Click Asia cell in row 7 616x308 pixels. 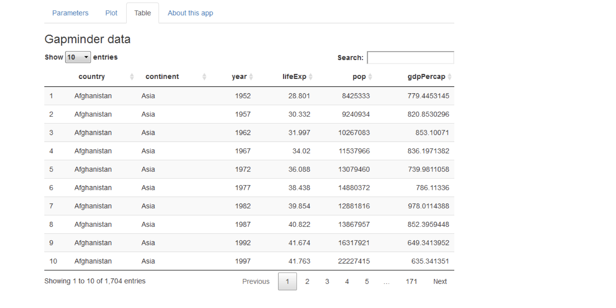pos(148,206)
